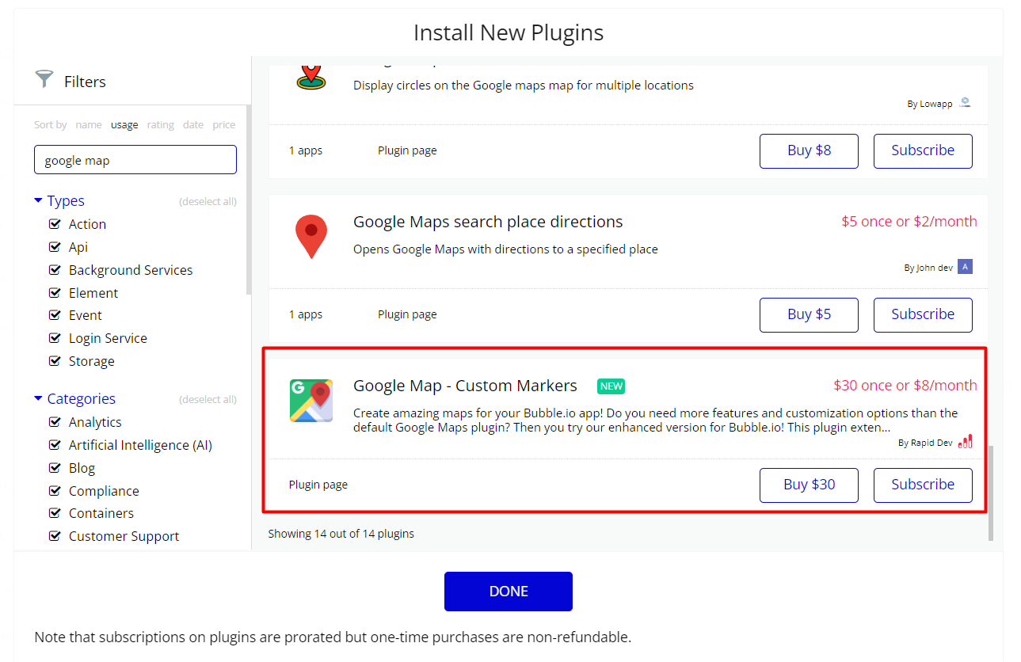Viewport: 1021px width, 662px height.
Task: Disable the Analytics category checkbox
Action: (x=55, y=422)
